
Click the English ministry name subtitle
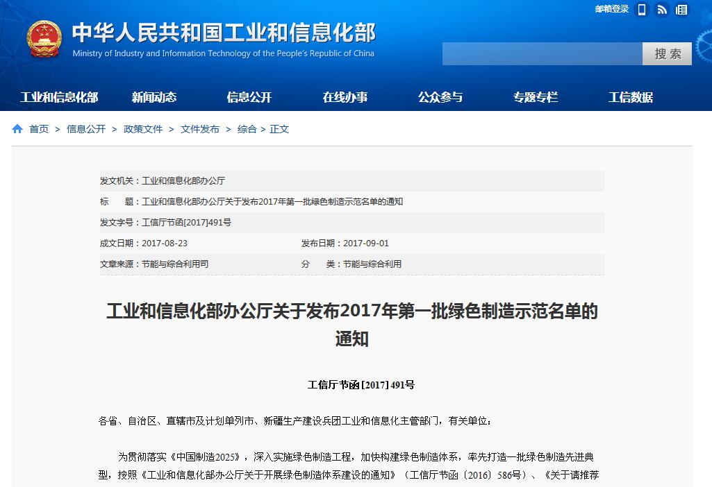224,53
